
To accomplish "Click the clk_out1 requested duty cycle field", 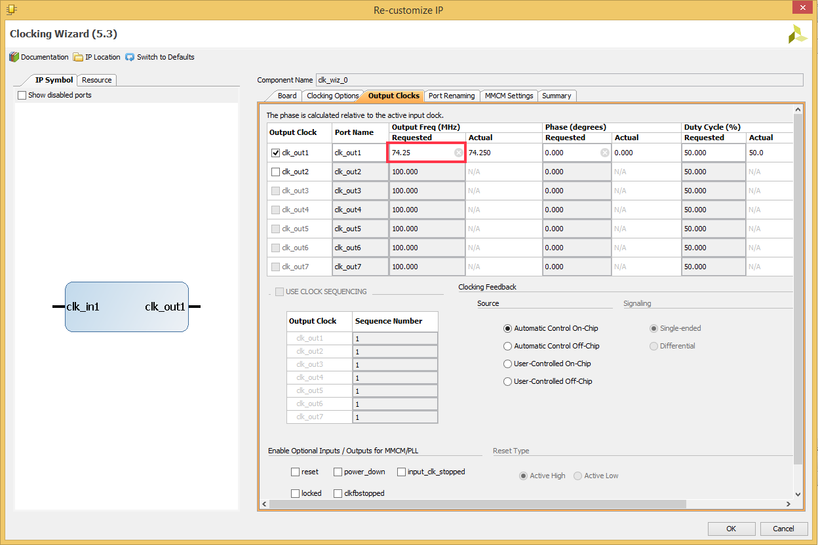I will click(x=713, y=153).
